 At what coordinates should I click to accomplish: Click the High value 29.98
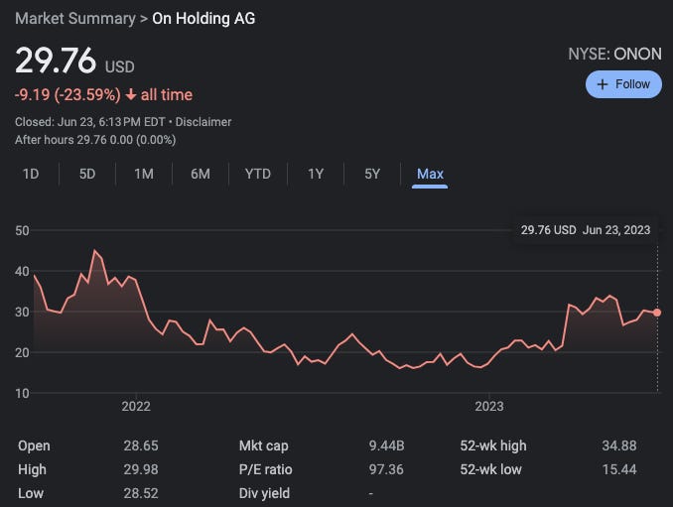coord(141,469)
